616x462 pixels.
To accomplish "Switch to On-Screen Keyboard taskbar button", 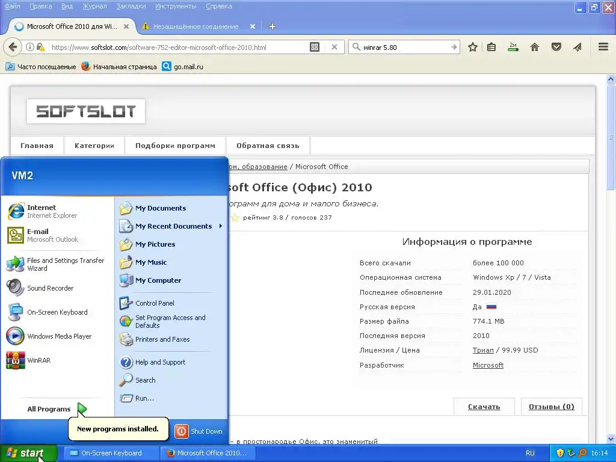I will tap(111, 453).
